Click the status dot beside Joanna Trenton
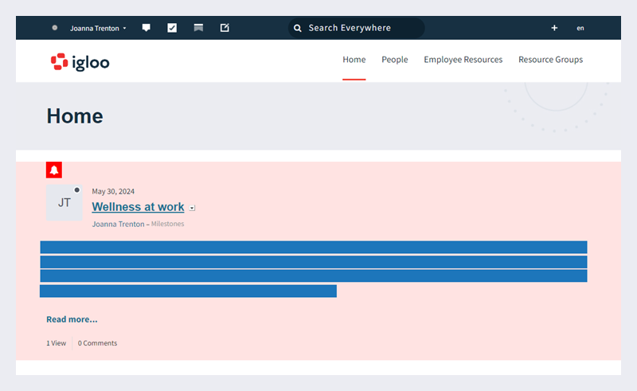Viewport: 637px width, 391px height. 54,28
